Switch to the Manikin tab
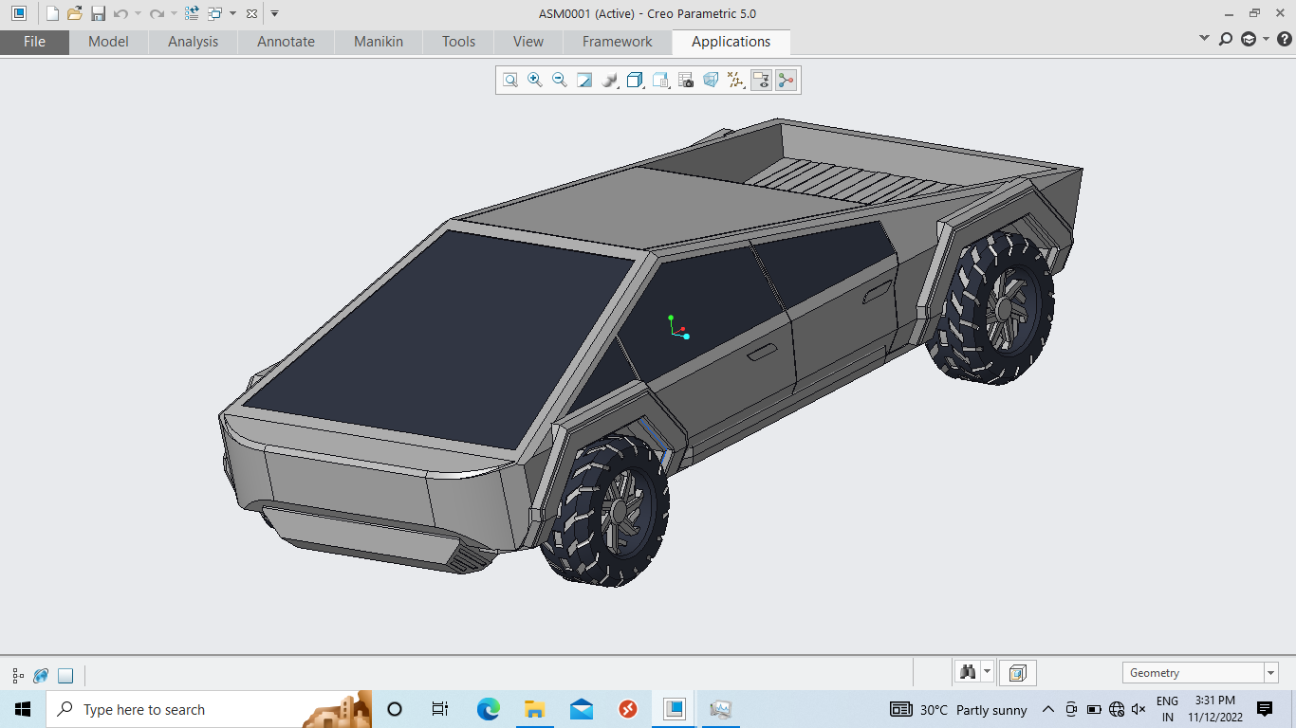Viewport: 1296px width, 728px height. point(379,42)
